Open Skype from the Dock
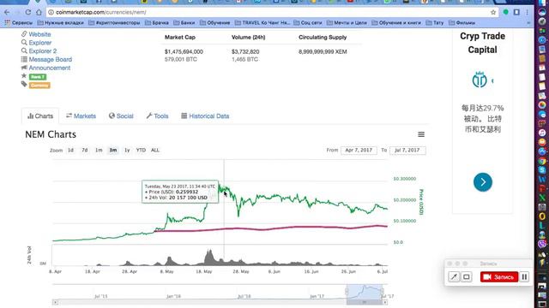Image resolution: width=549 pixels, height=308 pixels. [542, 170]
